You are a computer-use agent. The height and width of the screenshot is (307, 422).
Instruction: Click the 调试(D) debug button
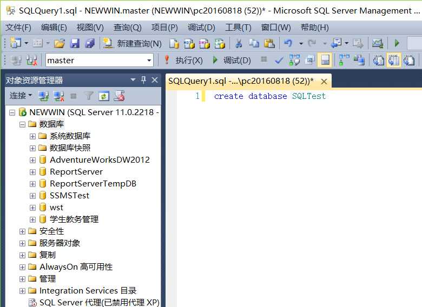[x=232, y=60]
